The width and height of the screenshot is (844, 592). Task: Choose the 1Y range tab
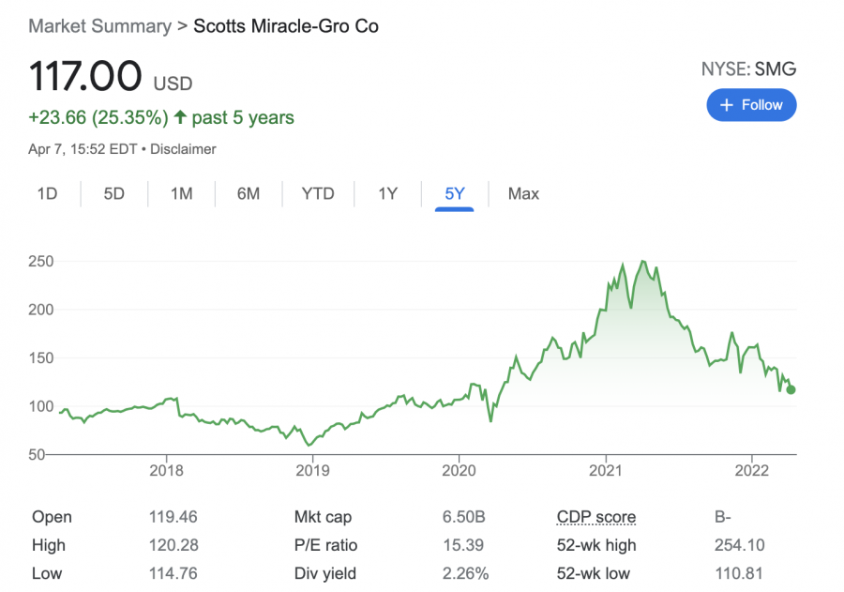pos(387,193)
